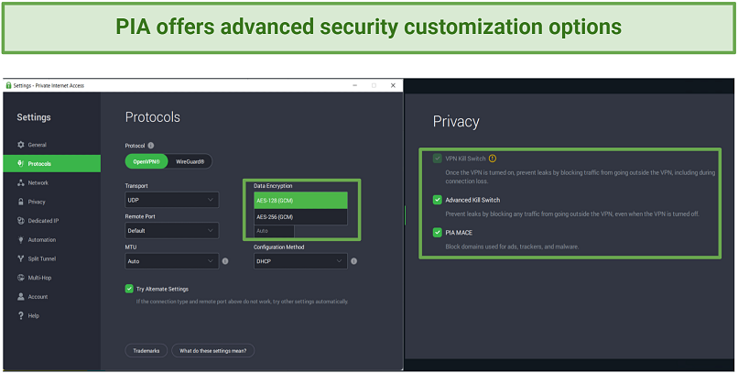This screenshot has height=373, width=738.
Task: Click the Split Tunnel fork icon
Action: click(x=21, y=258)
